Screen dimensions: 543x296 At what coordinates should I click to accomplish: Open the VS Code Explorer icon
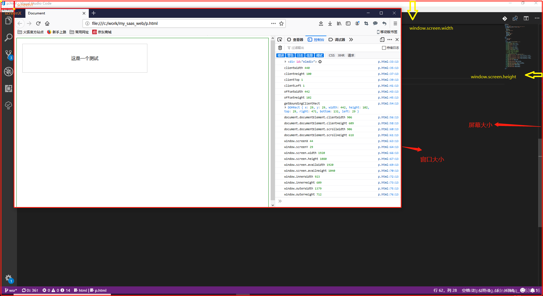pyautogui.click(x=8, y=21)
